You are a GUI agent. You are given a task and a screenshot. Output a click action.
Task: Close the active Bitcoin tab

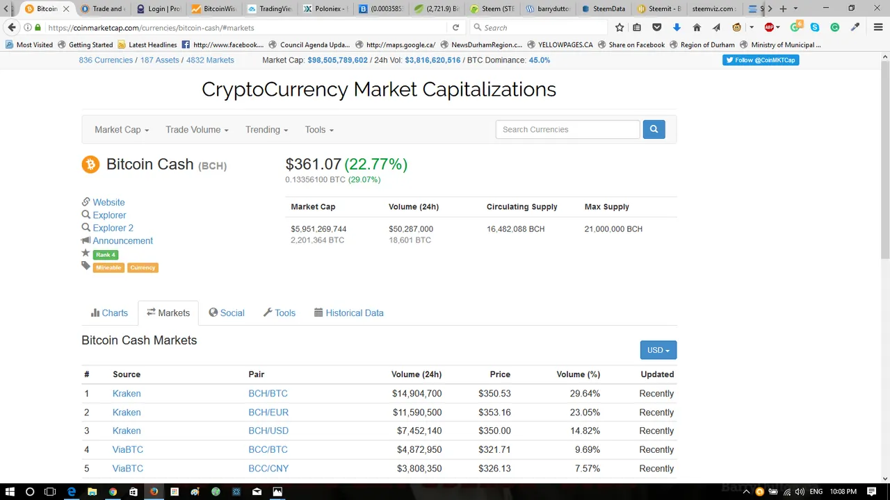point(67,9)
